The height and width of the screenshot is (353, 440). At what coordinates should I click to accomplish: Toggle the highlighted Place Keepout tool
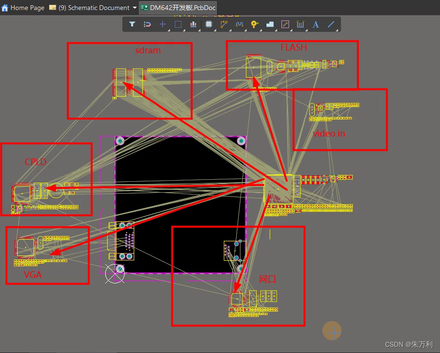point(285,24)
